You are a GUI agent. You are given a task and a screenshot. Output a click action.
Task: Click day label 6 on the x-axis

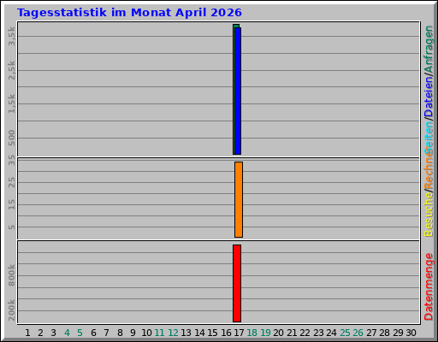(x=93, y=333)
